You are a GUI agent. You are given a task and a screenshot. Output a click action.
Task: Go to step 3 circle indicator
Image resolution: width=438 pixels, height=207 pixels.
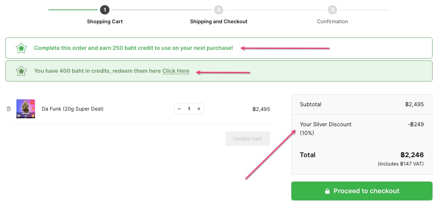[333, 10]
